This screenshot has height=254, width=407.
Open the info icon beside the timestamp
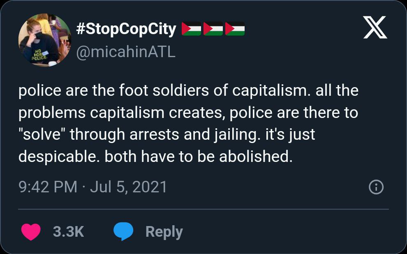[376, 187]
